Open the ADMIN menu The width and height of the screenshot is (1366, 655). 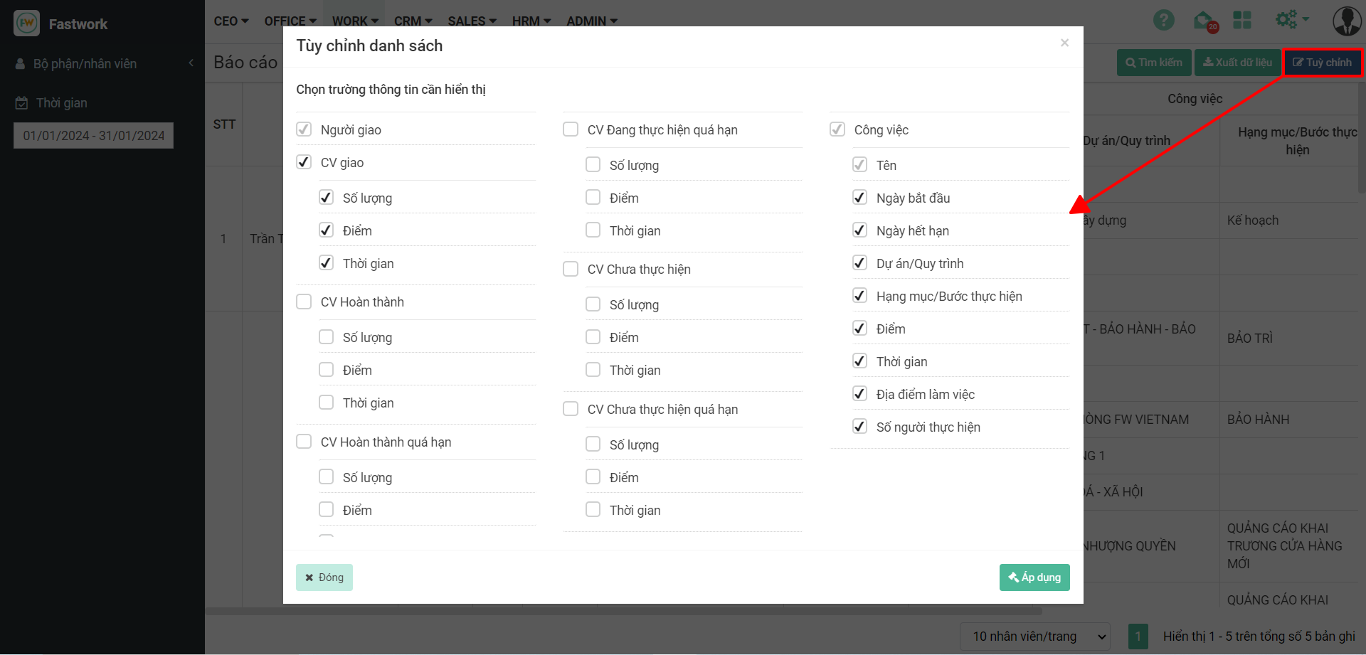click(x=591, y=21)
